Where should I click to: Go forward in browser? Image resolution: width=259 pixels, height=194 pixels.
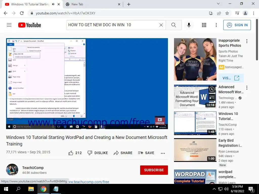click(14, 13)
